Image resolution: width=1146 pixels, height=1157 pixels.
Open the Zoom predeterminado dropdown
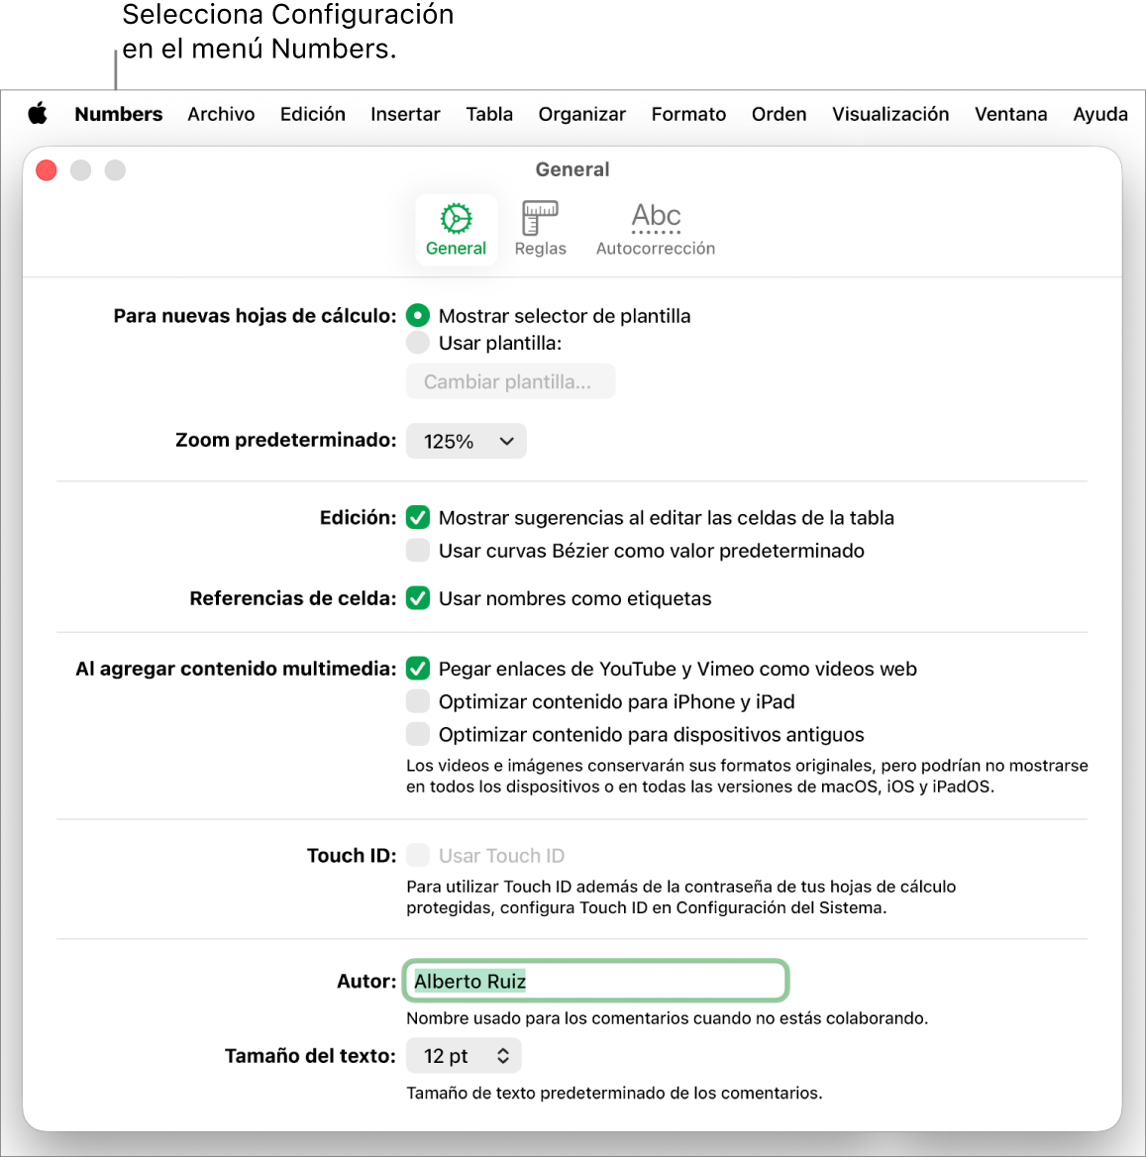pos(466,441)
